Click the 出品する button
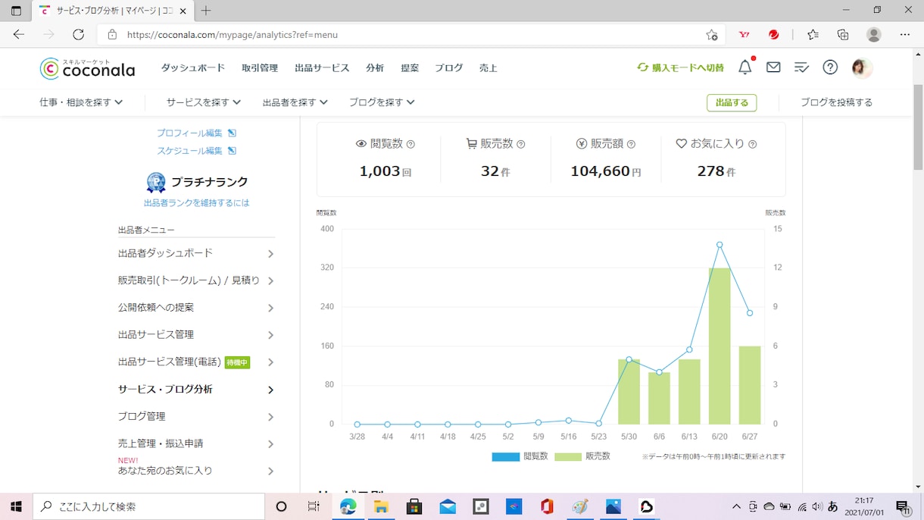This screenshot has width=924, height=520. pos(732,102)
